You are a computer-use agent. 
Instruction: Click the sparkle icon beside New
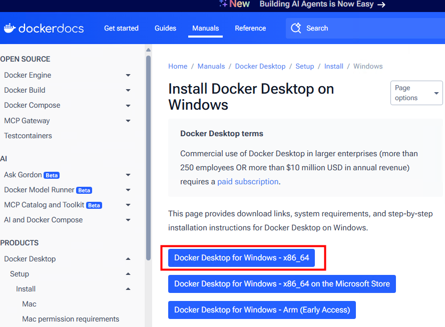[223, 4]
